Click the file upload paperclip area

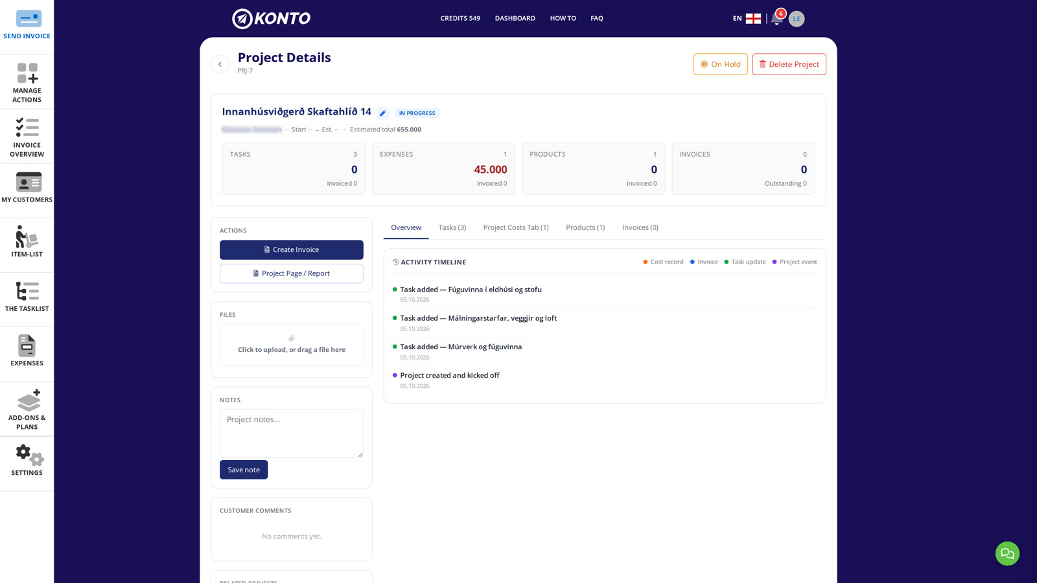292,345
